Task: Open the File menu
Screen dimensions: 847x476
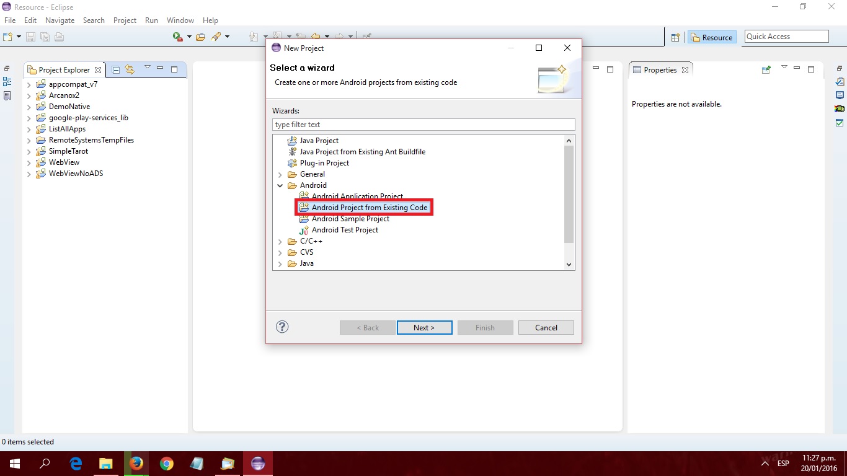Action: coord(10,20)
